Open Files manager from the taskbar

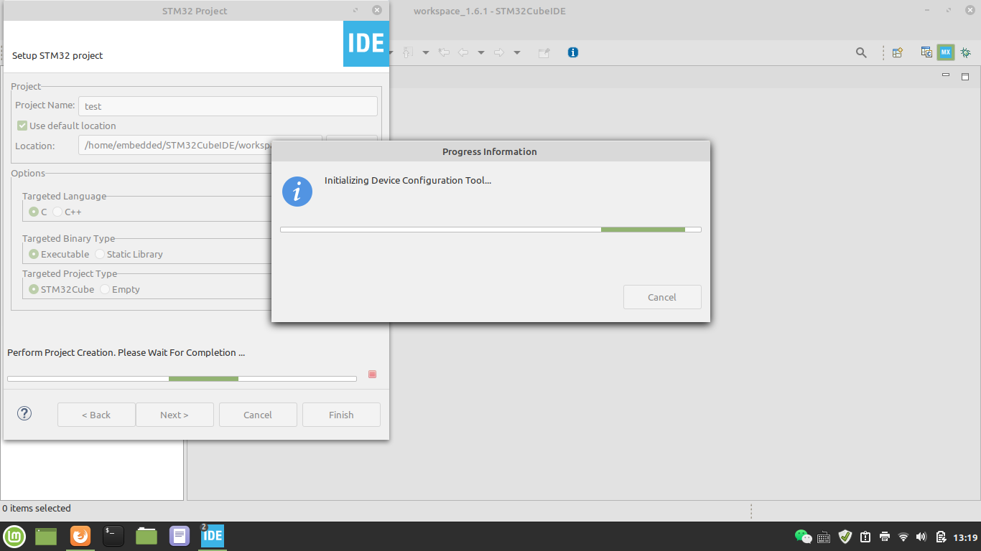[x=147, y=536]
